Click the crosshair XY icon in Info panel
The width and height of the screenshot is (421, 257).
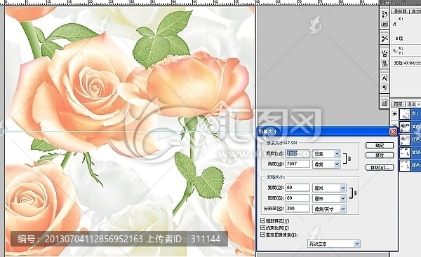click(394, 50)
